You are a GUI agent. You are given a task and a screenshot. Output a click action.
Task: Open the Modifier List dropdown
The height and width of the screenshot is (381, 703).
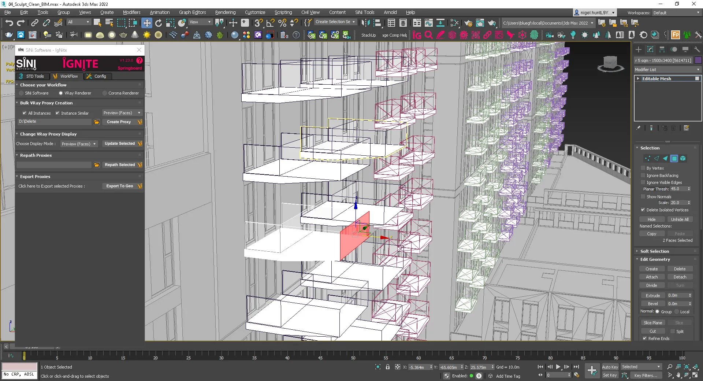(667, 70)
